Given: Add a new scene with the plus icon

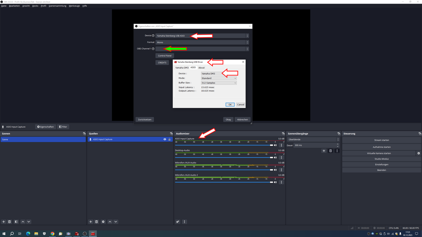Looking at the screenshot, I should 4,222.
